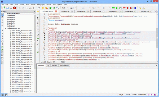Select Softpedia.sty in the structure list
The height and width of the screenshot is (97, 159).
coord(11,25)
